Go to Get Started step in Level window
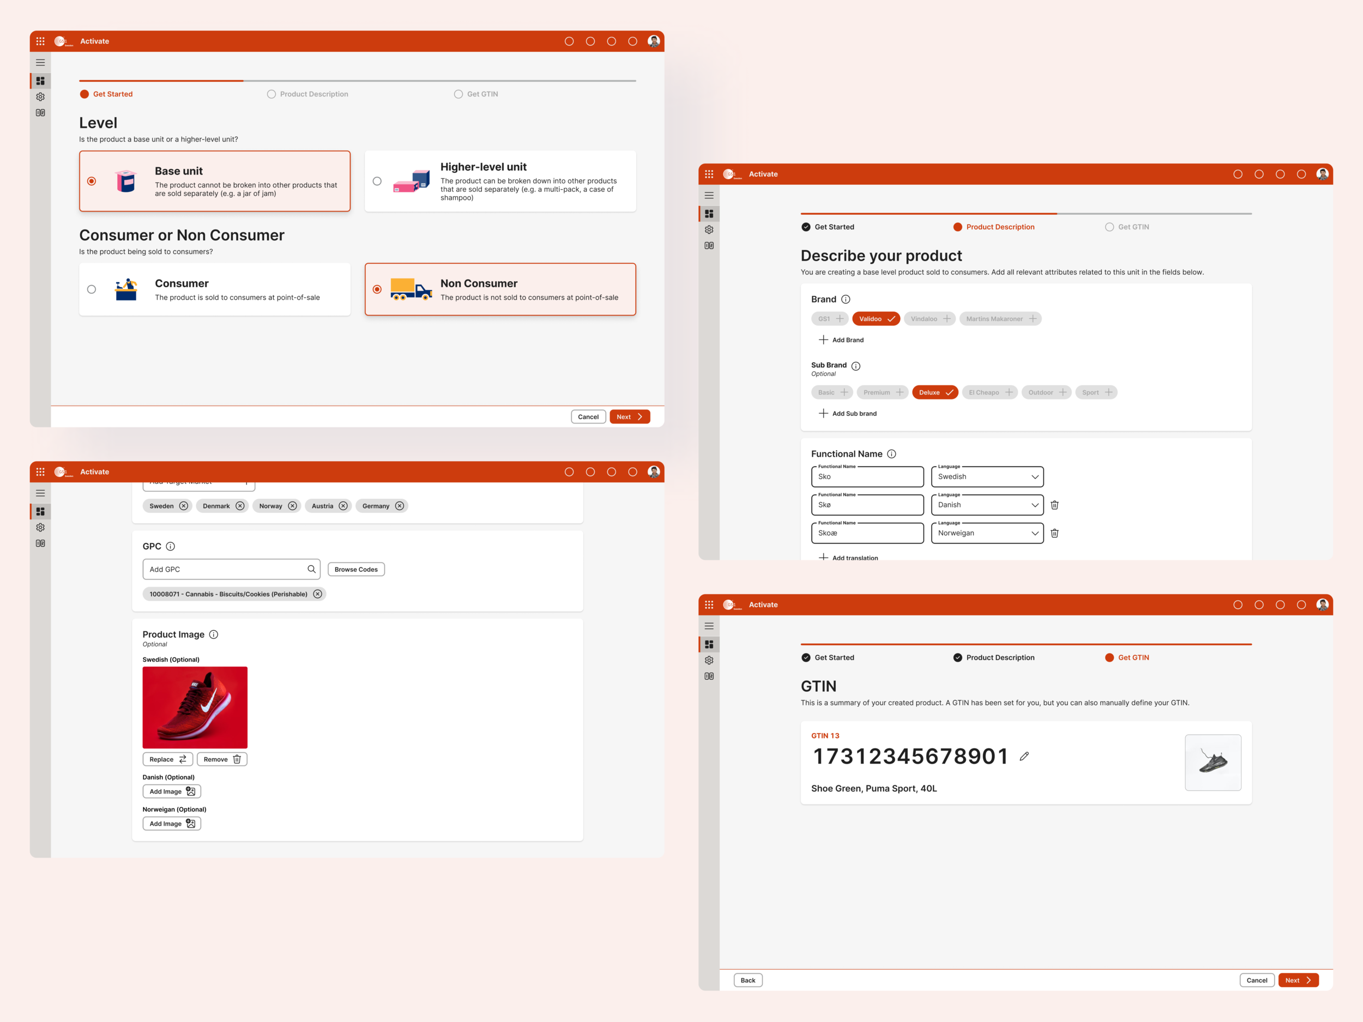Viewport: 1363px width, 1022px height. coord(107,94)
